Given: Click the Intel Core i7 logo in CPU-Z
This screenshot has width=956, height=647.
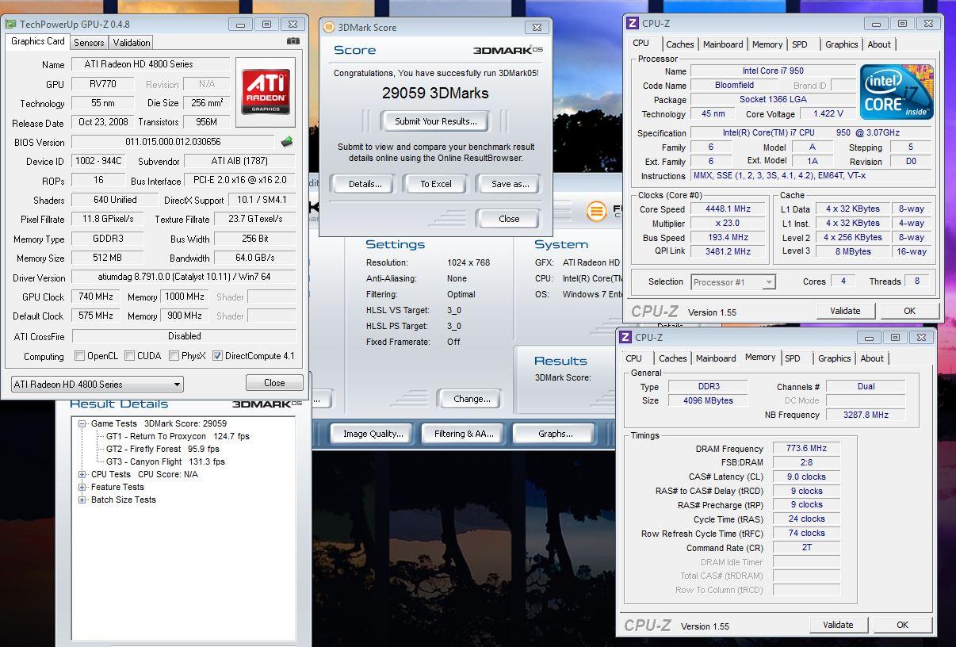Looking at the screenshot, I should coord(897,92).
